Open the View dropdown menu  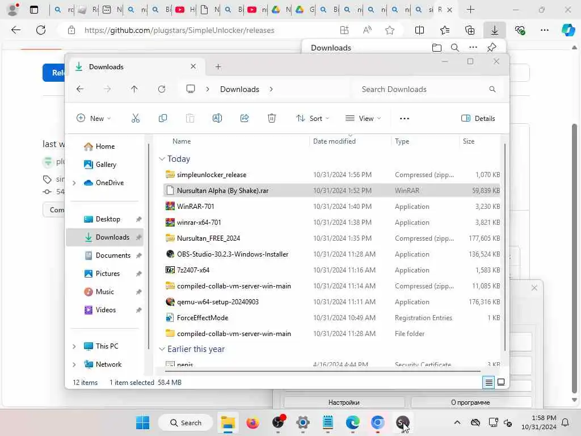(x=363, y=118)
